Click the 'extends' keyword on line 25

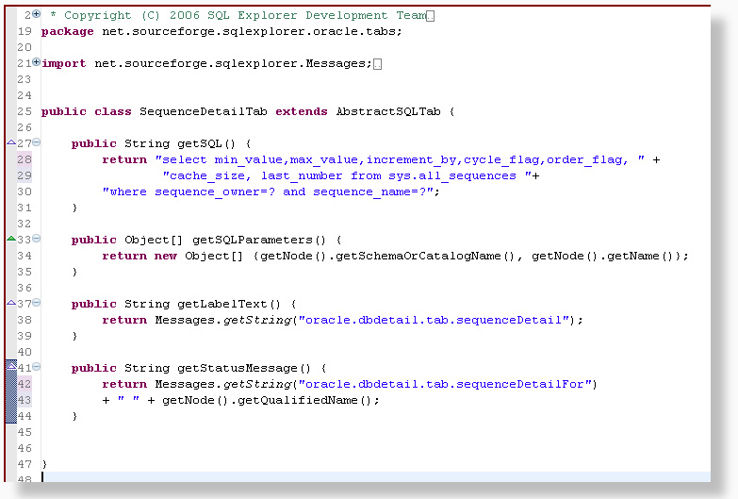click(x=302, y=111)
